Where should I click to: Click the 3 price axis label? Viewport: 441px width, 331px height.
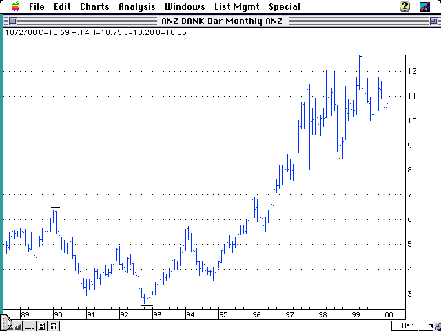tap(410, 294)
